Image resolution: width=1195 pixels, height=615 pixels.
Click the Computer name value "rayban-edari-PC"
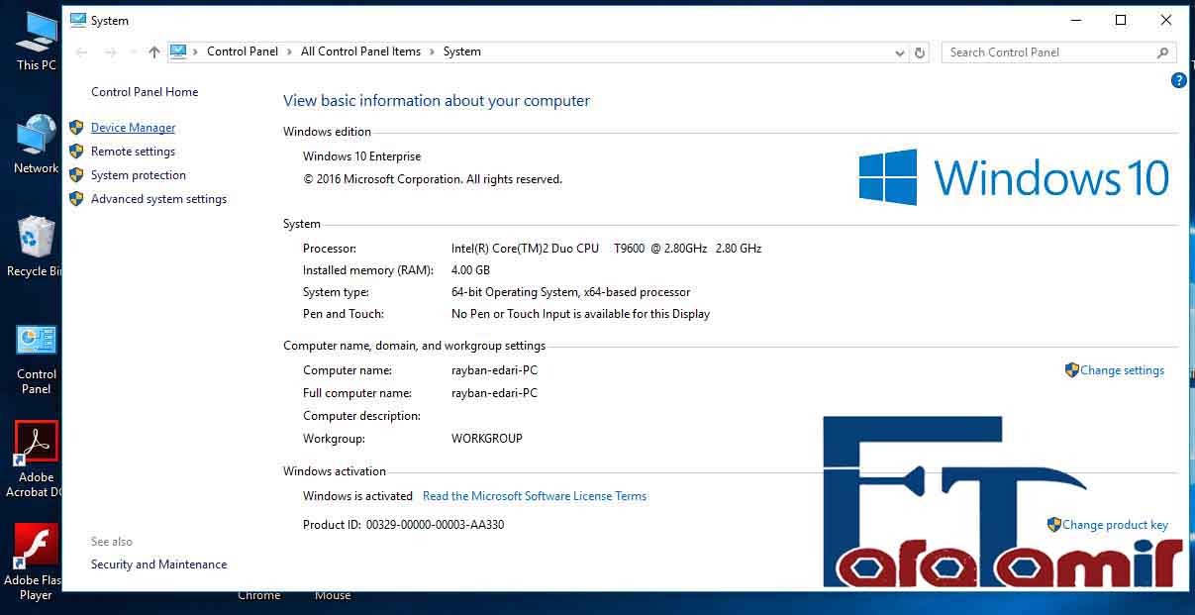(494, 370)
